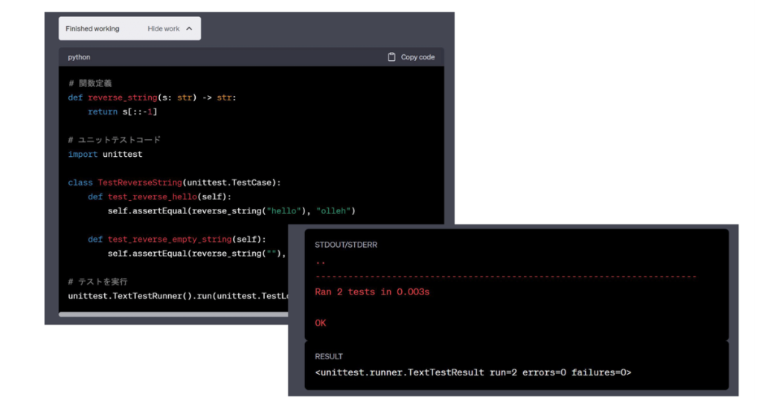The image size is (762, 400).
Task: Click the "olleh" string literal
Action: [336, 211]
